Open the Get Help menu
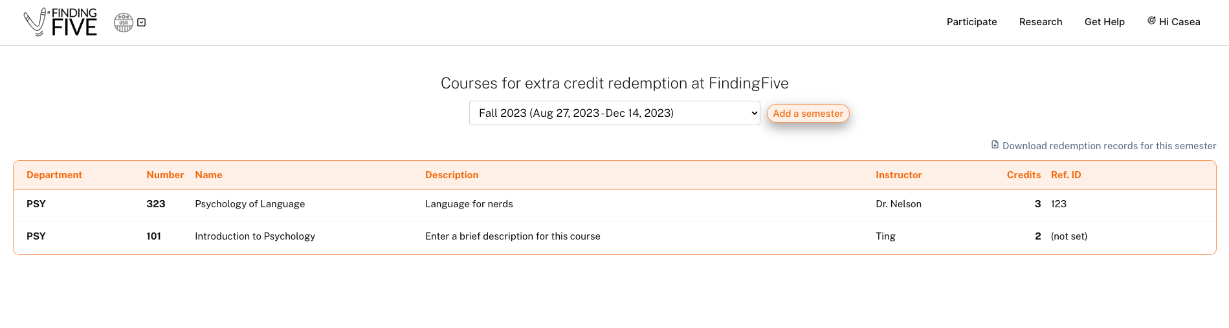 (1104, 22)
